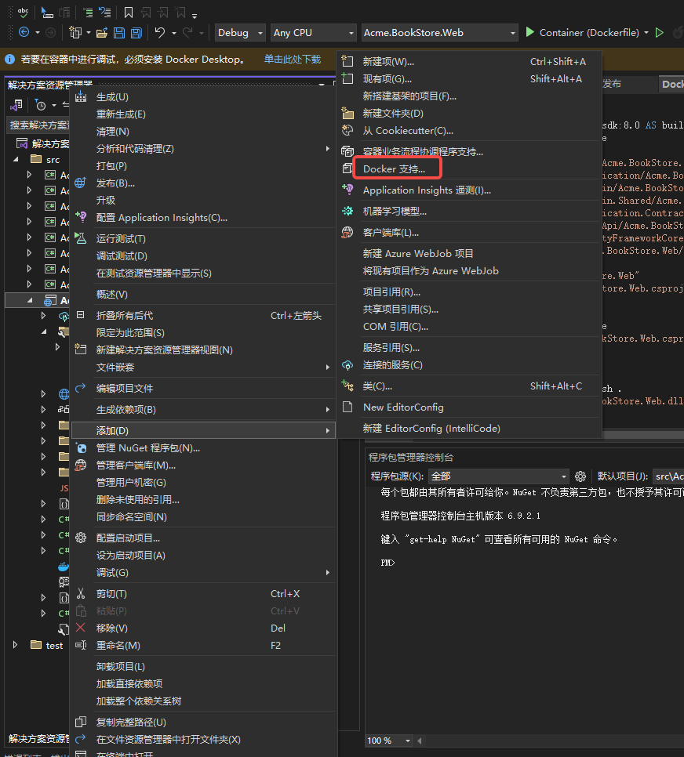Toggle a bookmark with the bookmark icon

tap(129, 13)
